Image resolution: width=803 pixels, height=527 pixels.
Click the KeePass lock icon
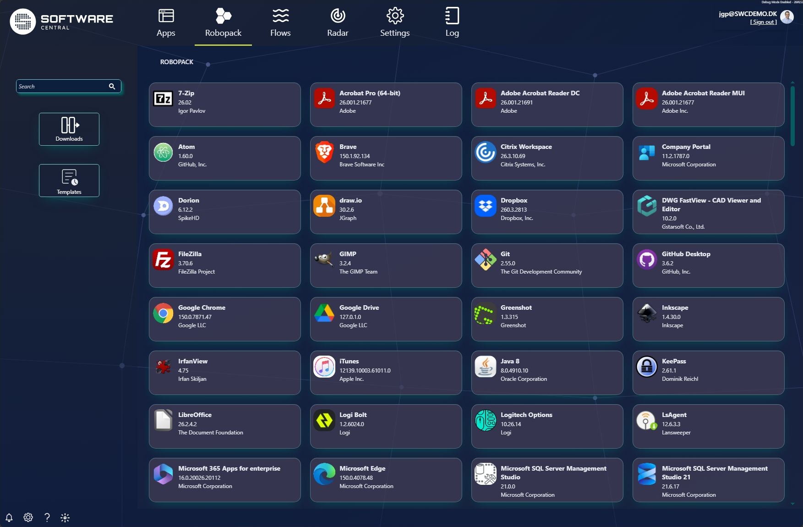click(x=647, y=367)
